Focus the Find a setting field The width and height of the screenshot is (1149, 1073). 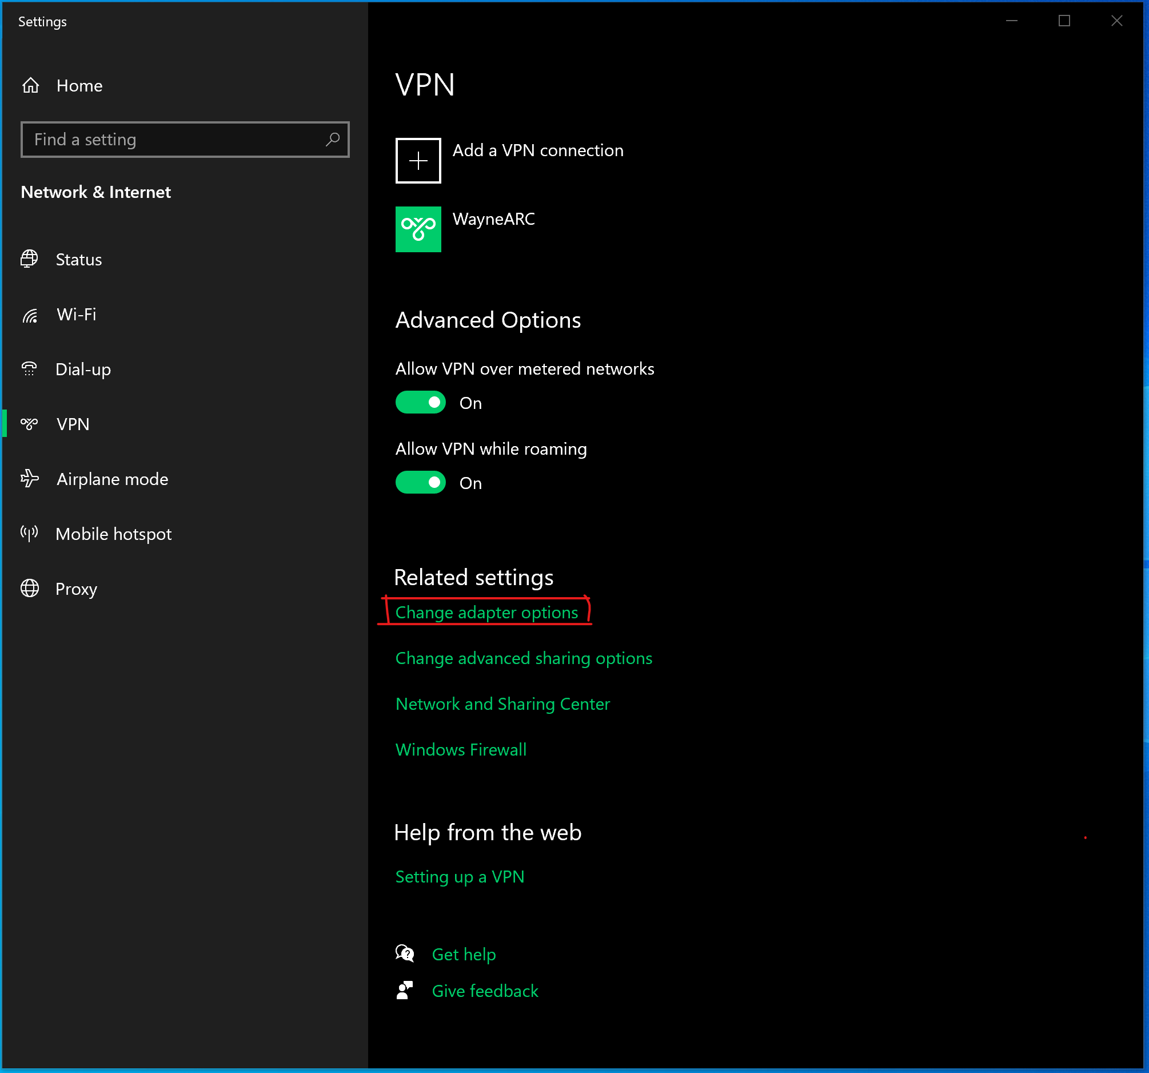[173, 140]
